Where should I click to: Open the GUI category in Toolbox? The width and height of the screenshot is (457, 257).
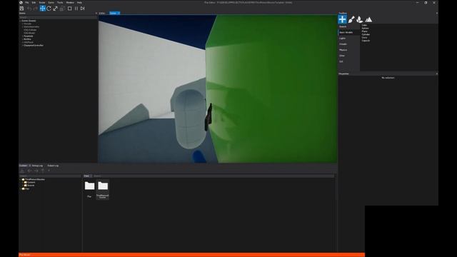349,61
